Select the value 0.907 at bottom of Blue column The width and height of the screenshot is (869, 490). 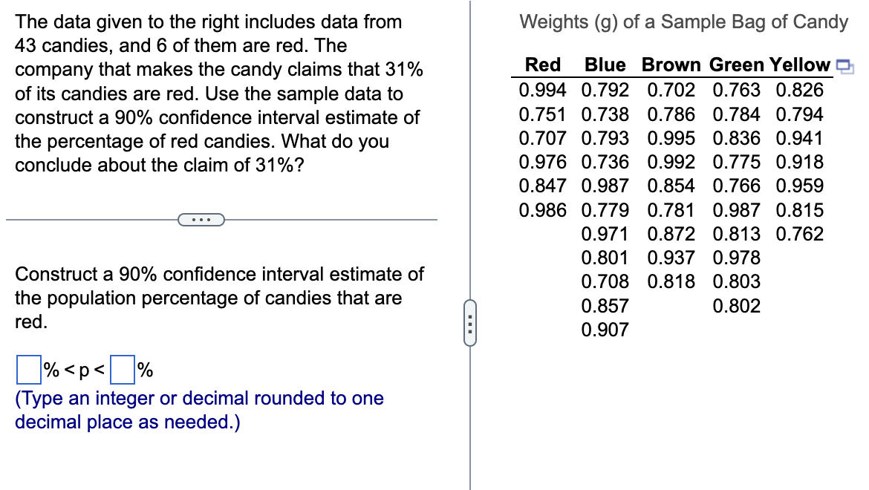(605, 329)
